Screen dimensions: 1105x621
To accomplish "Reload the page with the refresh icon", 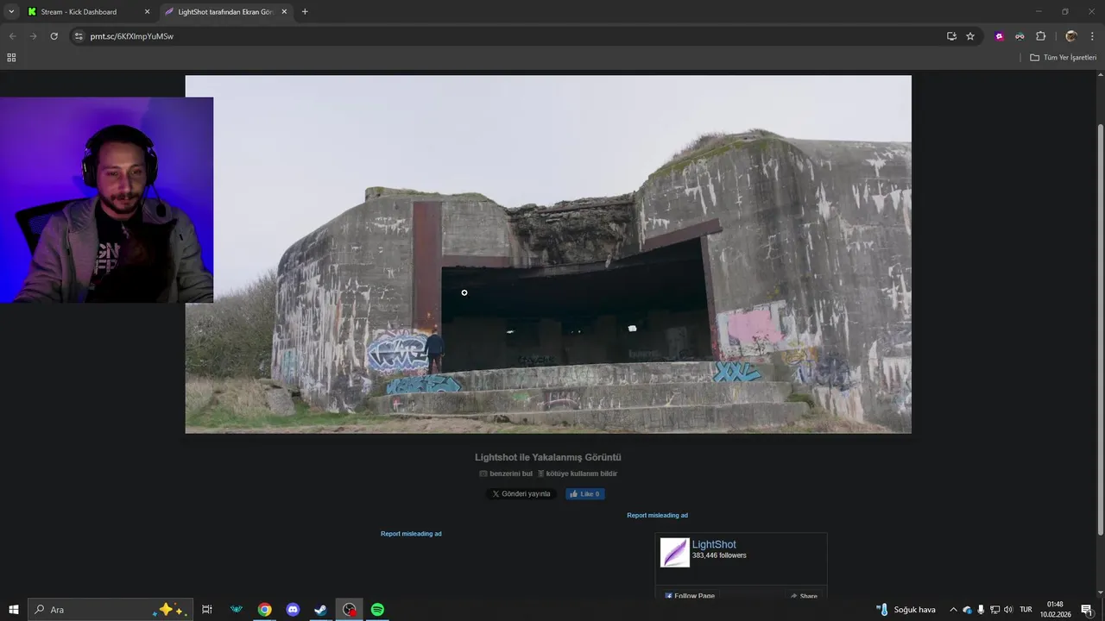I will pyautogui.click(x=54, y=36).
